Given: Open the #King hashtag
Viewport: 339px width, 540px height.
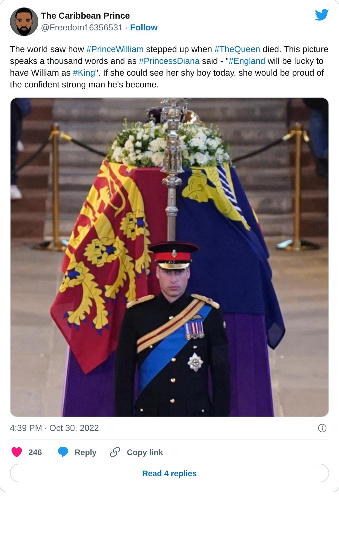Looking at the screenshot, I should click(84, 73).
